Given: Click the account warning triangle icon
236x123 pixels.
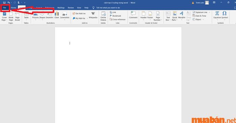Looking at the screenshot, I should point(193,3).
